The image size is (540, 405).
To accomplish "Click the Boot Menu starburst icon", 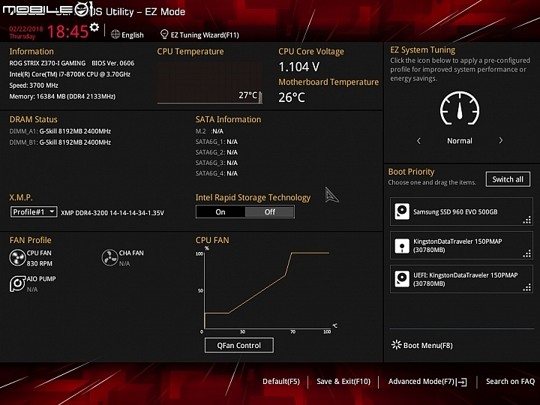I will [397, 345].
